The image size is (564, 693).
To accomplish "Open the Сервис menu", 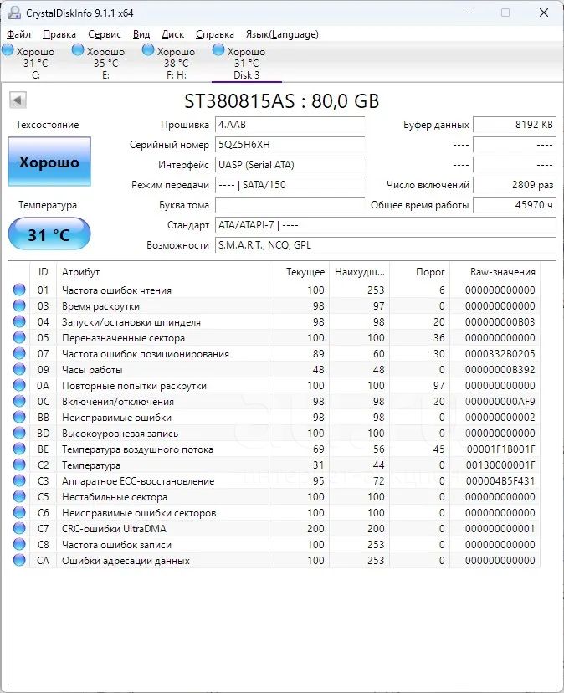I will click(105, 34).
